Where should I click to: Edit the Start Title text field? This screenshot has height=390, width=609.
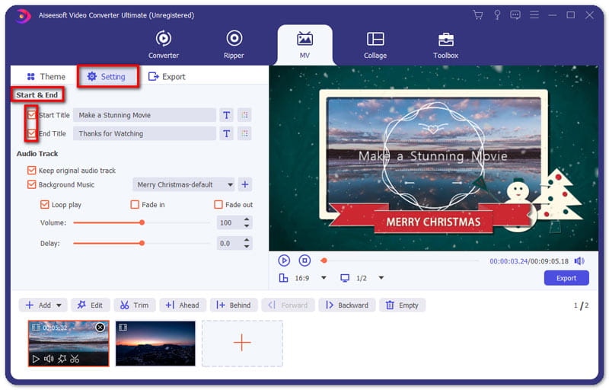(145, 115)
